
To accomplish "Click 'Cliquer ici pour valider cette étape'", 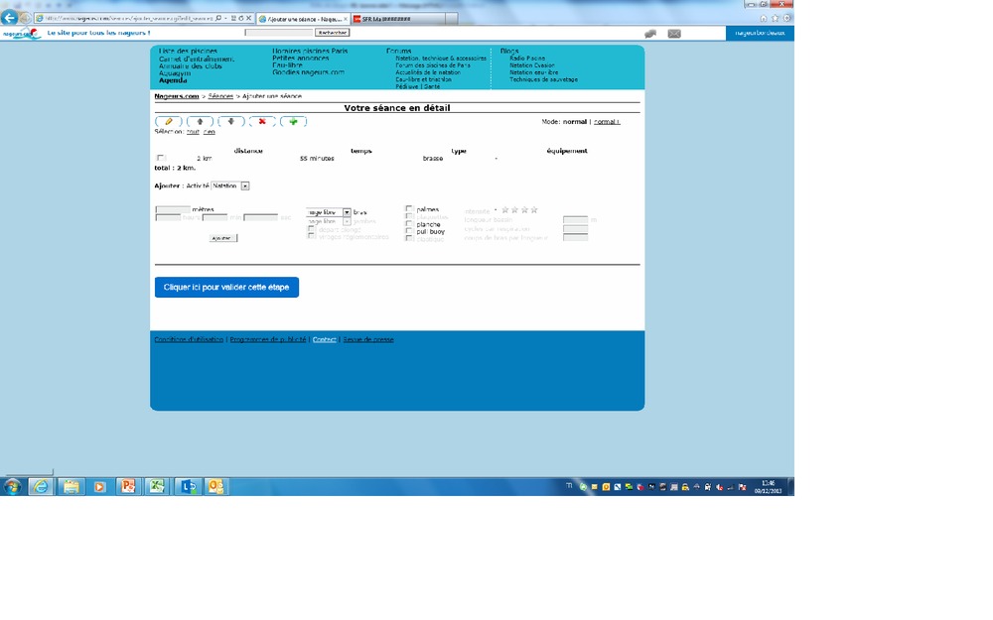I will coord(226,287).
